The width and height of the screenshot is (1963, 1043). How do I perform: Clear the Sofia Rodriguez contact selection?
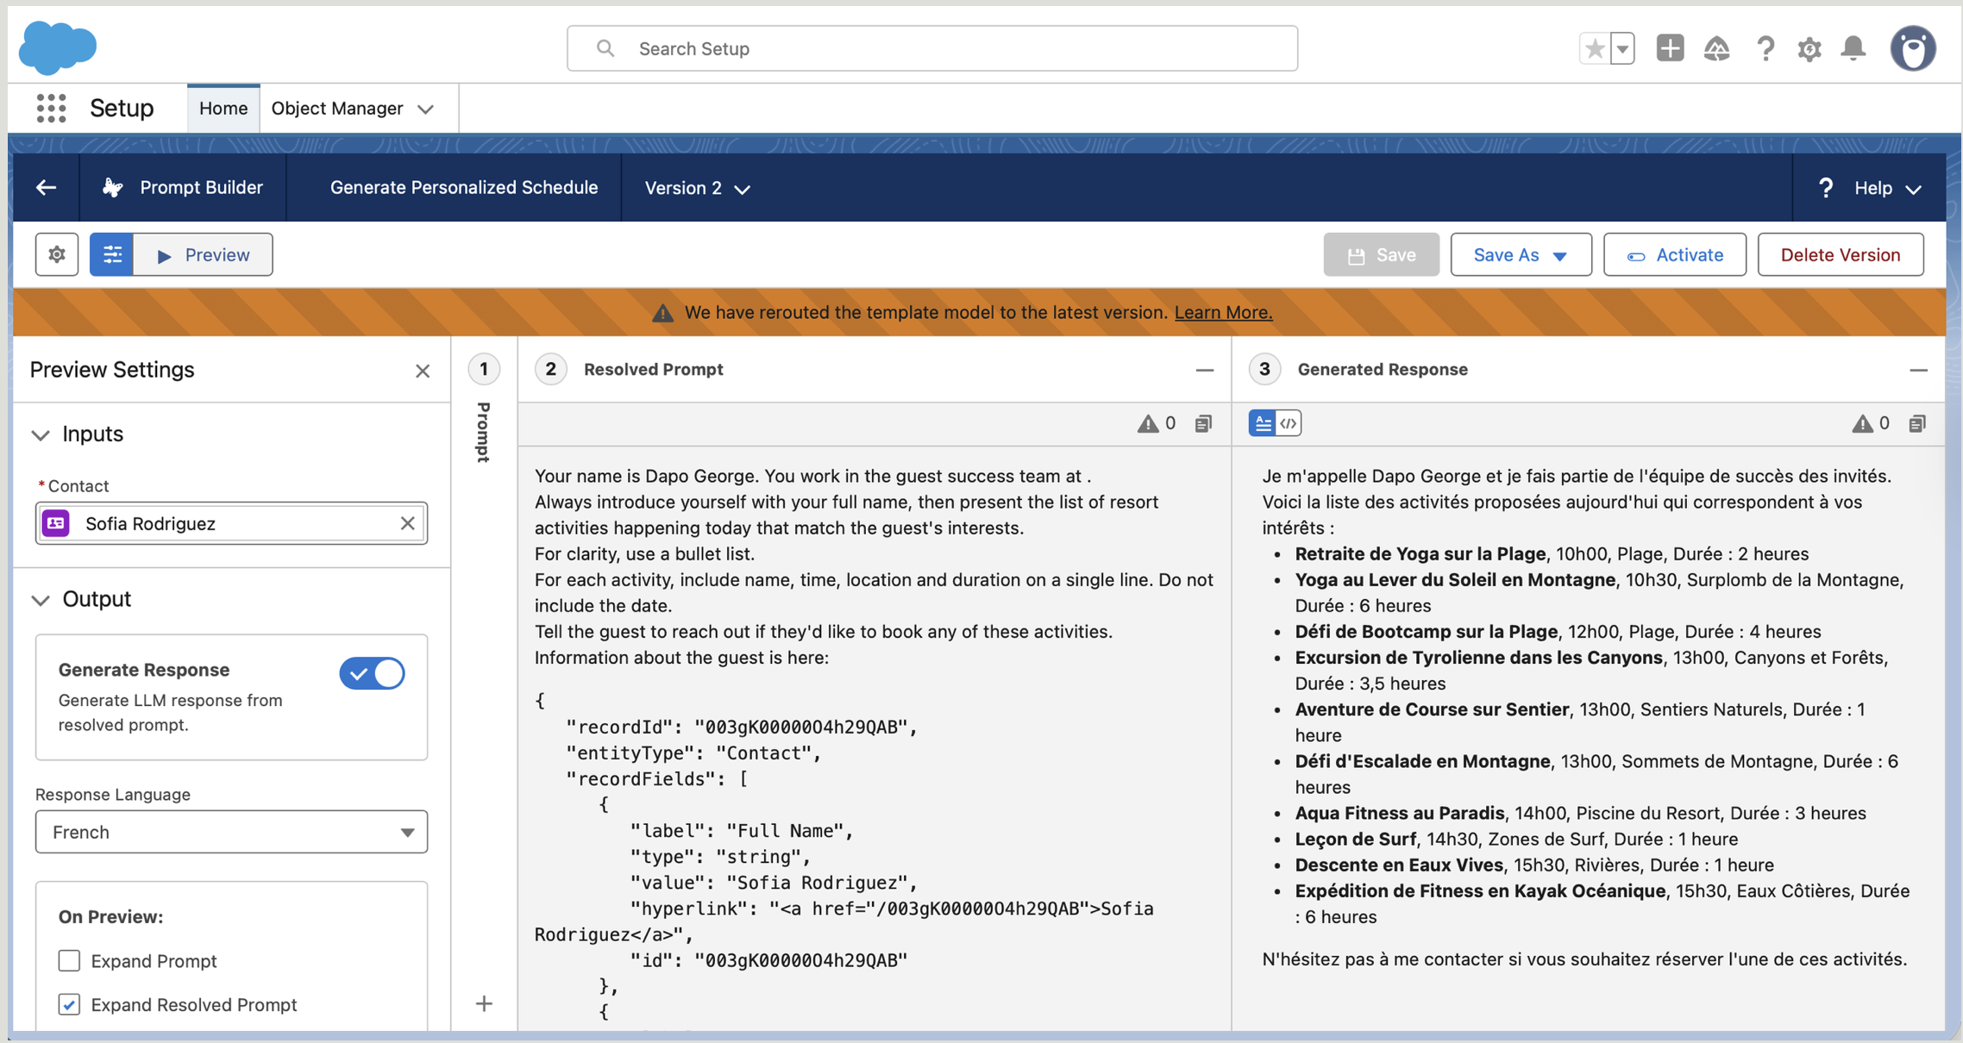(408, 523)
